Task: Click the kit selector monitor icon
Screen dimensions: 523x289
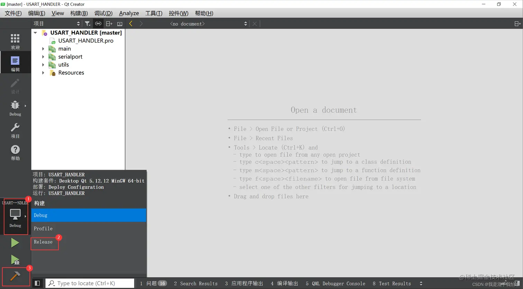Action: tap(15, 214)
